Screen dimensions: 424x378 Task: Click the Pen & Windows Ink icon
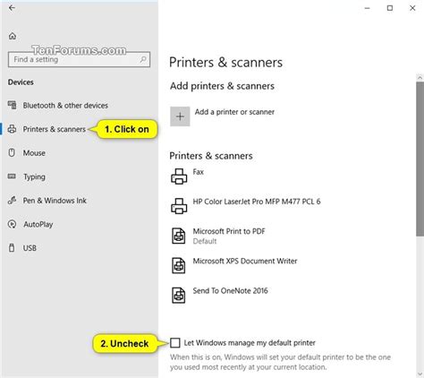12,201
